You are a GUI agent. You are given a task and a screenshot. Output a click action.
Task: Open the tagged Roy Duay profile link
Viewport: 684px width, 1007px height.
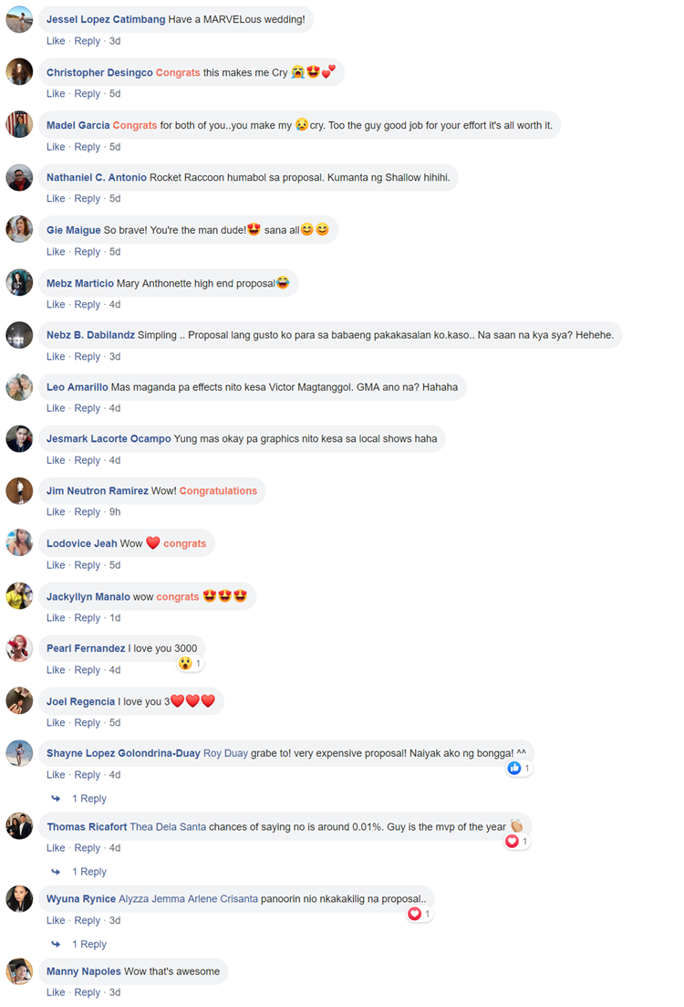pos(225,753)
